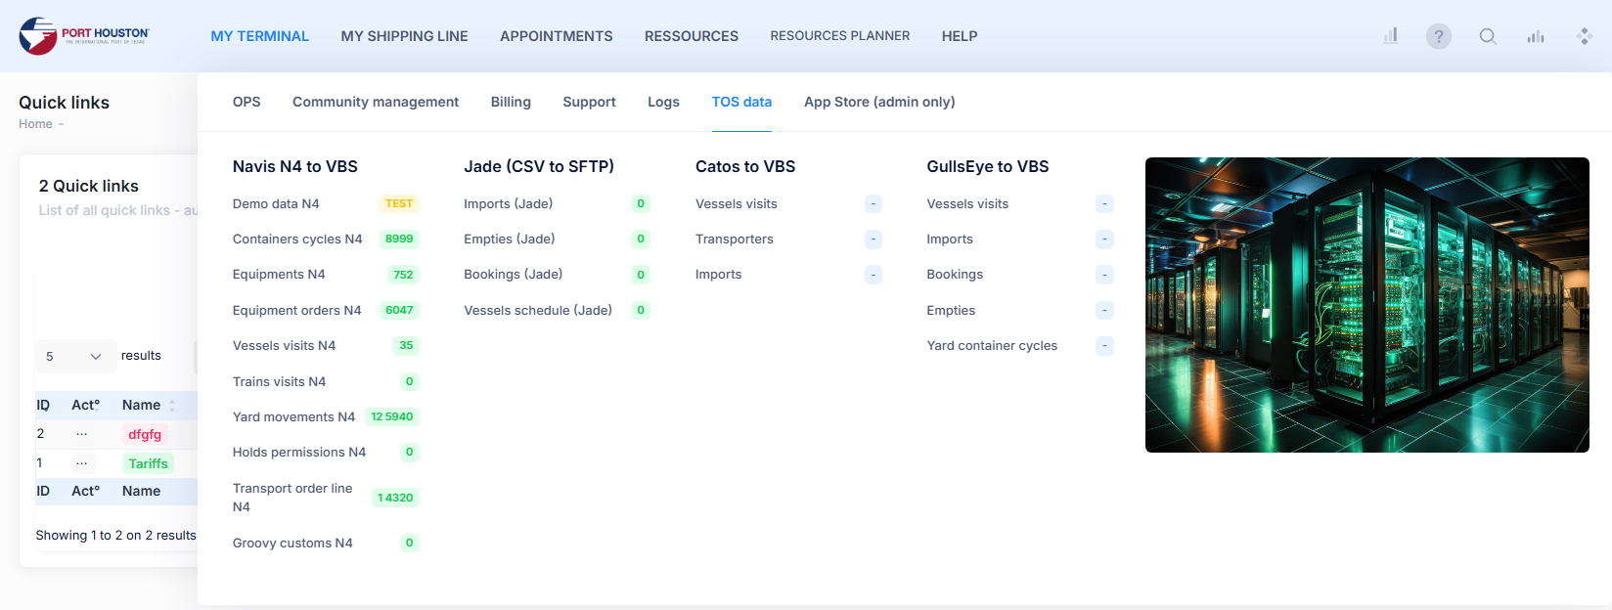Select the Billing tab
The width and height of the screenshot is (1612, 610).
(511, 102)
